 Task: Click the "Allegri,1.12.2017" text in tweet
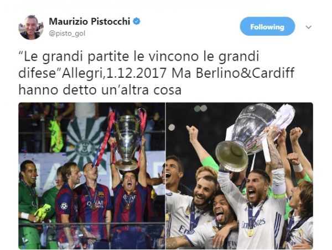pos(114,73)
